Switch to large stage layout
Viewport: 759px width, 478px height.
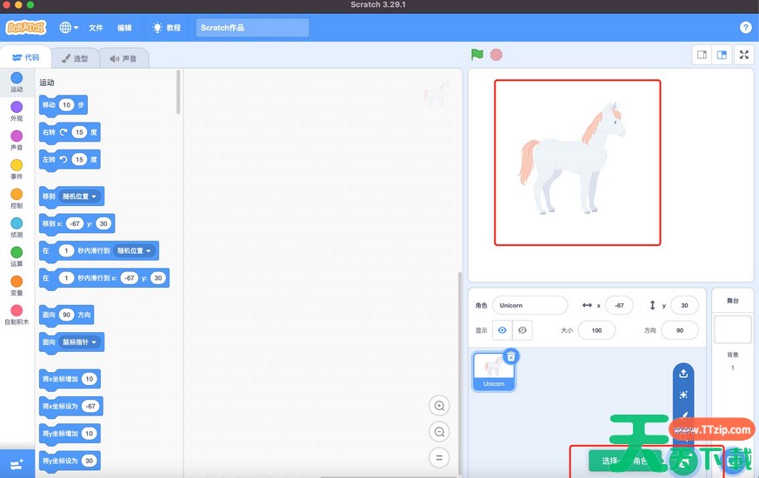[722, 55]
